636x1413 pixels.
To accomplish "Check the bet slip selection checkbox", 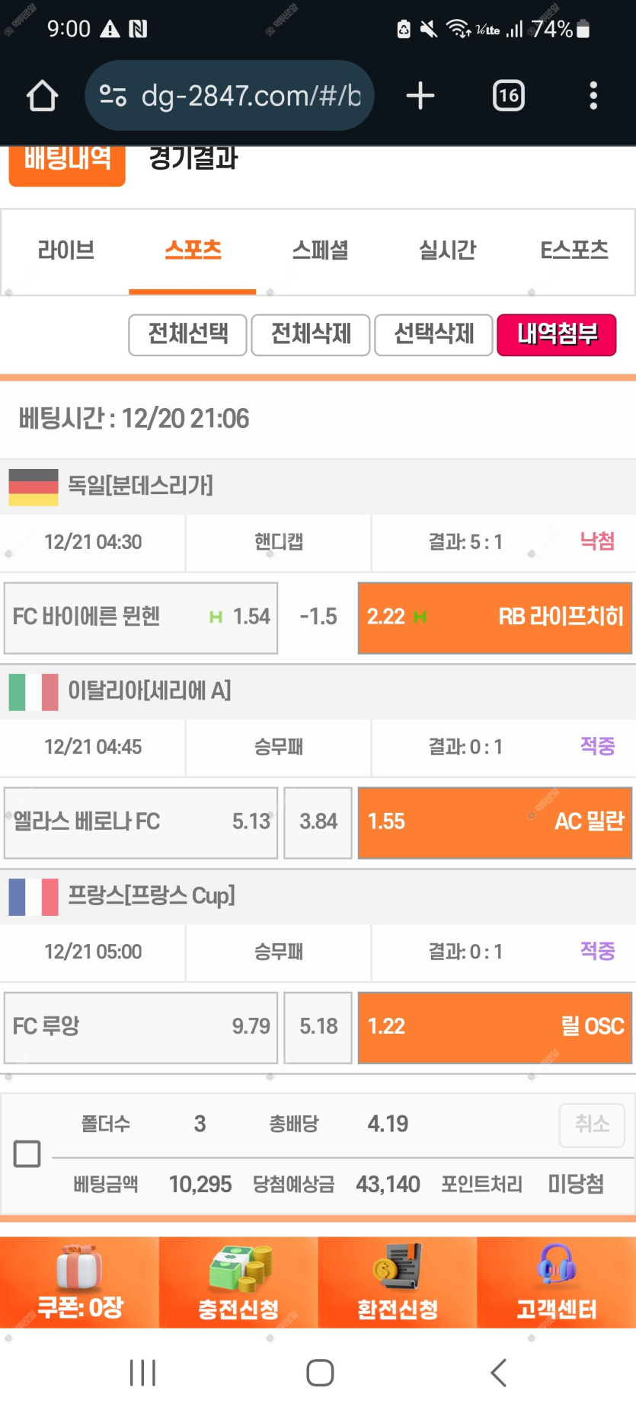I will 27,1153.
